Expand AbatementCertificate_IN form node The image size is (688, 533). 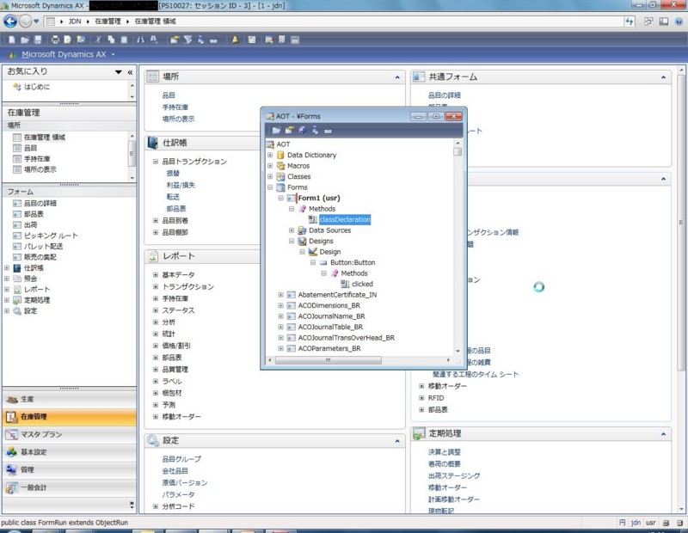pyautogui.click(x=281, y=295)
